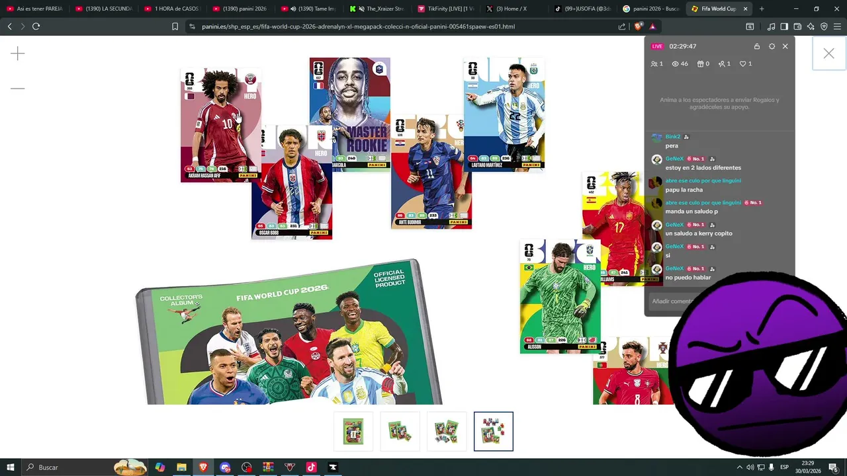Click the 'papu la racha' chat message
The width and height of the screenshot is (847, 476).
pyautogui.click(x=684, y=190)
